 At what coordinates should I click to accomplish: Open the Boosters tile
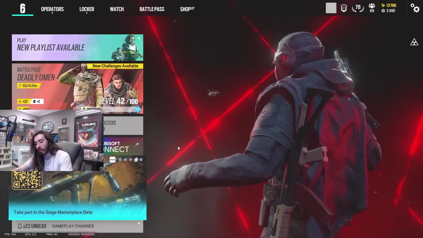(123, 126)
